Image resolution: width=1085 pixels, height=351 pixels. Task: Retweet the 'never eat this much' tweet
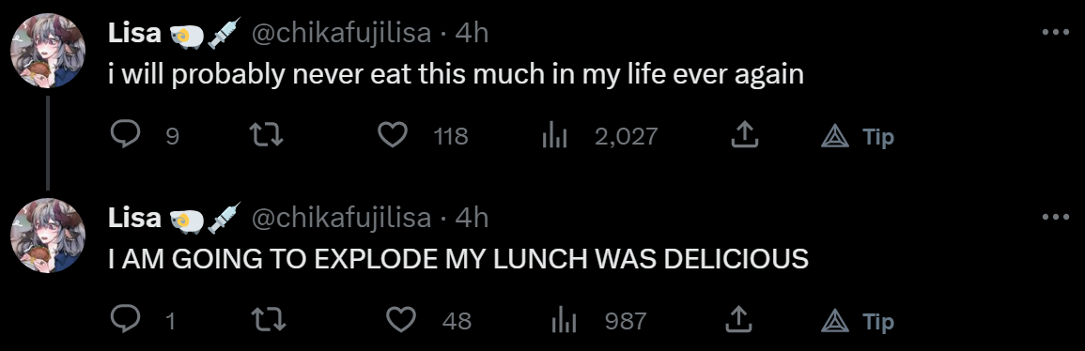point(266,136)
